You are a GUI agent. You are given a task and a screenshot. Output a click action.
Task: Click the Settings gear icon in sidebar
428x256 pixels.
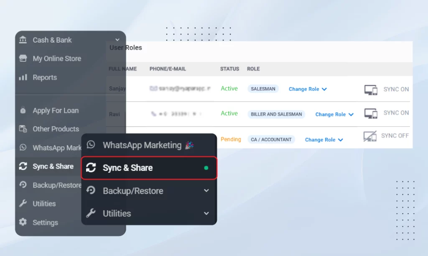23,222
